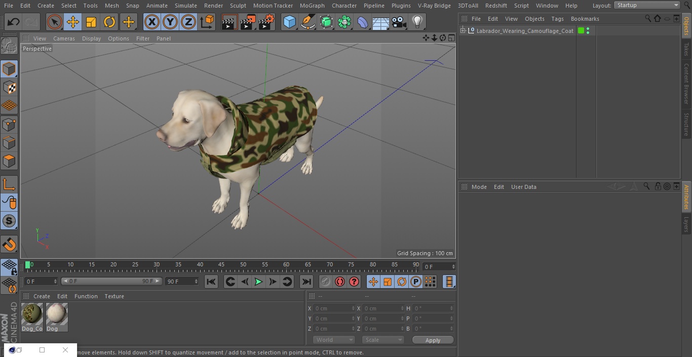This screenshot has width=692, height=357.
Task: Switch to the Content Browser side tab
Action: click(686, 84)
